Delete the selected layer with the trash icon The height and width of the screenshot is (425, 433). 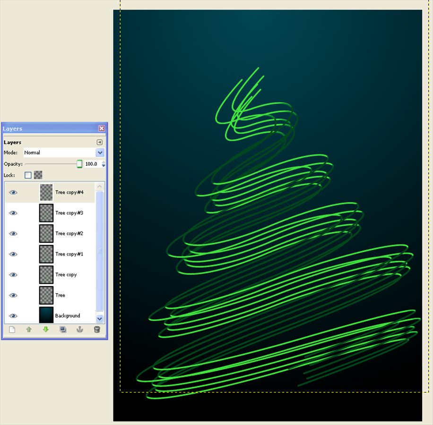pos(96,329)
